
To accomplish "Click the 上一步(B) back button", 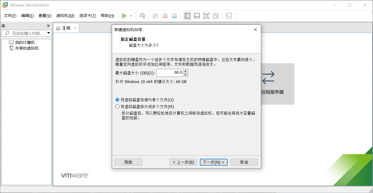I will click(183, 162).
